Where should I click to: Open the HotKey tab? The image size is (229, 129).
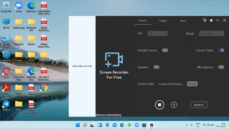click(x=163, y=21)
